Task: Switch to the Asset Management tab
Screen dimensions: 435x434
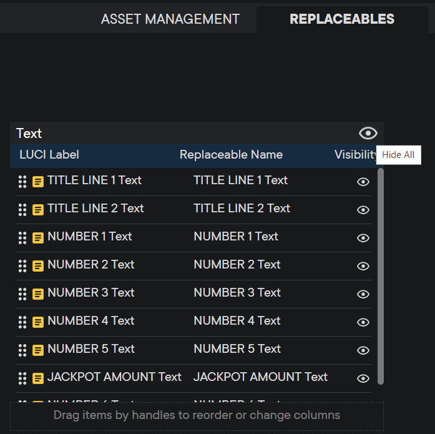Action: tap(170, 19)
